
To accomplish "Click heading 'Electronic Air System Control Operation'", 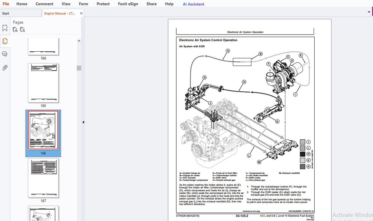I will point(208,40).
